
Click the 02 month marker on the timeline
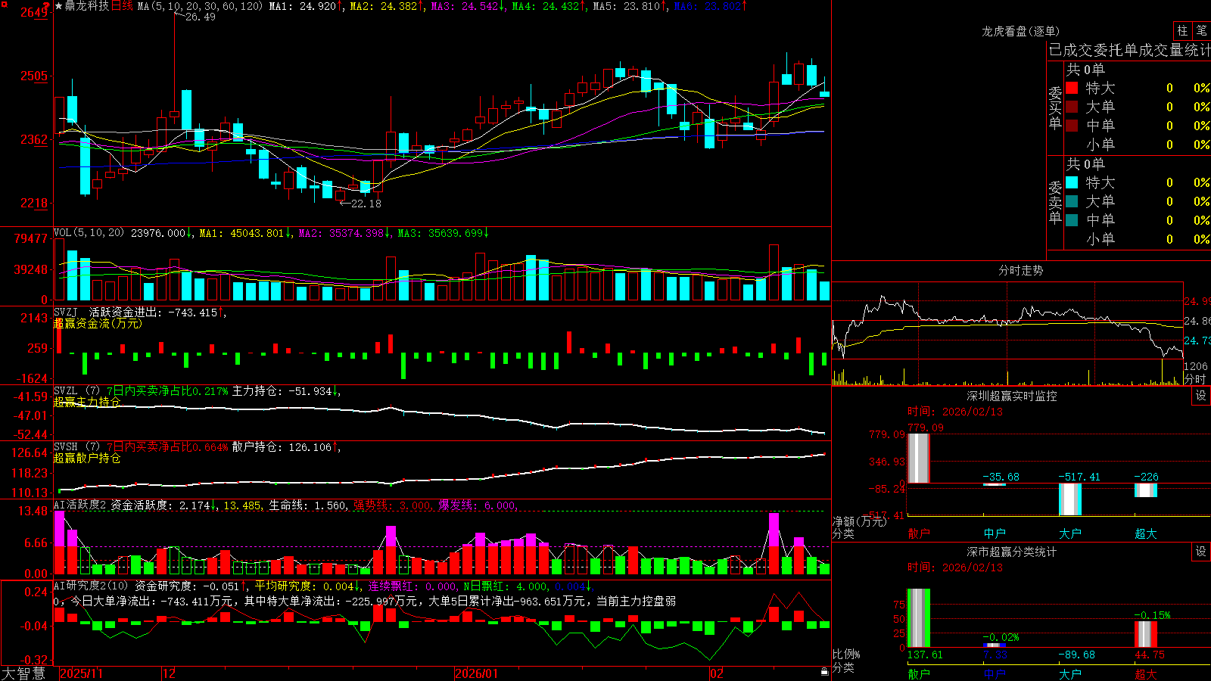point(717,673)
